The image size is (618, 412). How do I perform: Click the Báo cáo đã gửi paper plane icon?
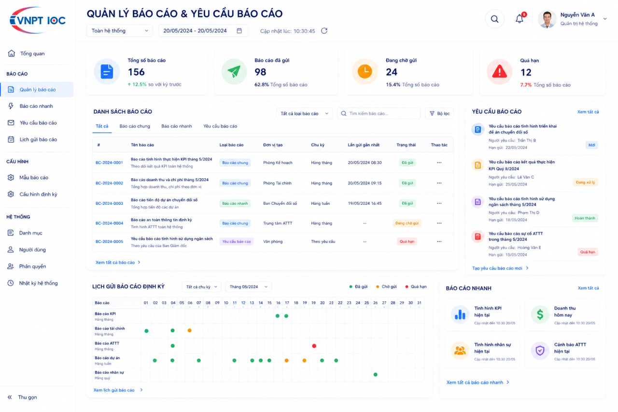point(234,71)
